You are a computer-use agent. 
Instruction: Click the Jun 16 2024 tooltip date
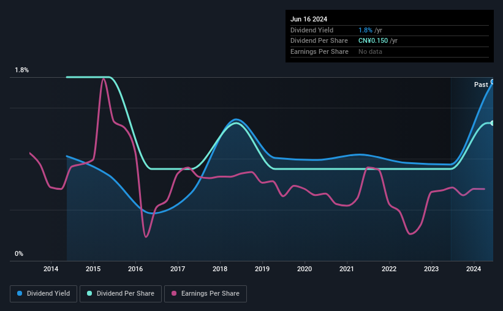point(309,19)
